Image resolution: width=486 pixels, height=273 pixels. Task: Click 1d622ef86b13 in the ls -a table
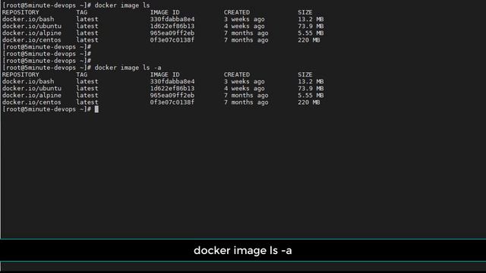coord(172,89)
